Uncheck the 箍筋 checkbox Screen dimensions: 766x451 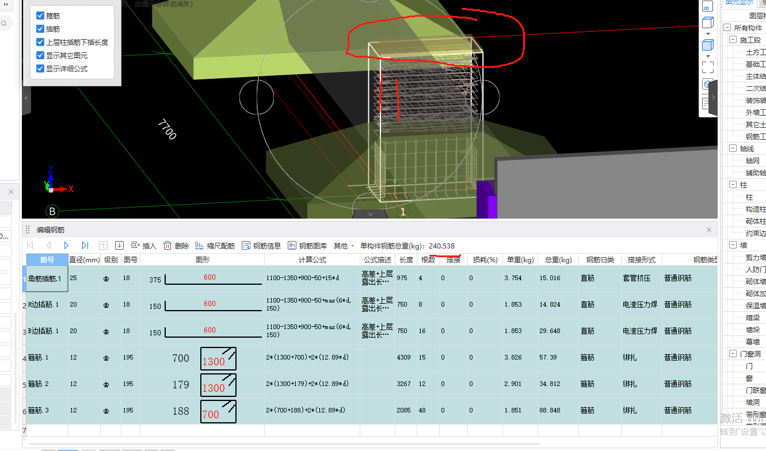(40, 16)
